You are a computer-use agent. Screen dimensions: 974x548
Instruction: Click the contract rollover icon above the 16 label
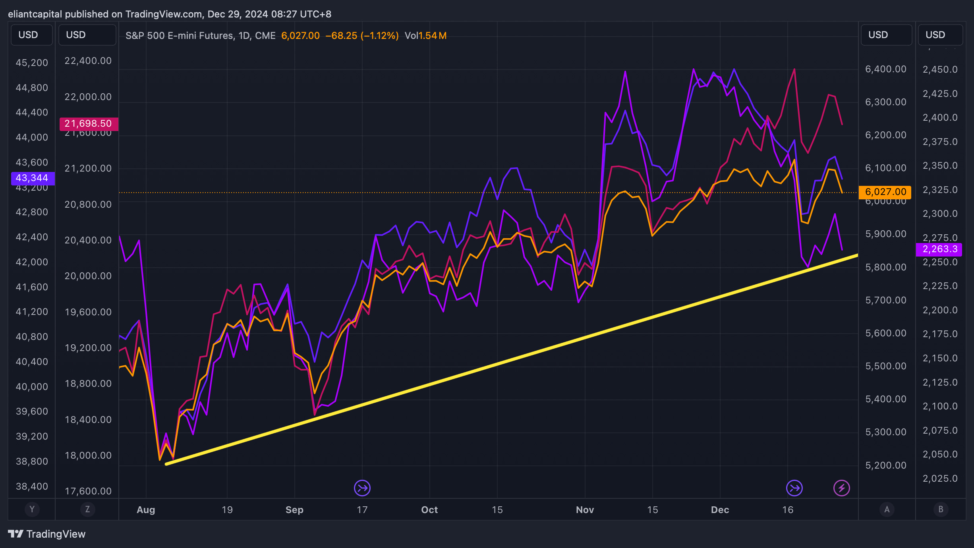[x=794, y=488]
